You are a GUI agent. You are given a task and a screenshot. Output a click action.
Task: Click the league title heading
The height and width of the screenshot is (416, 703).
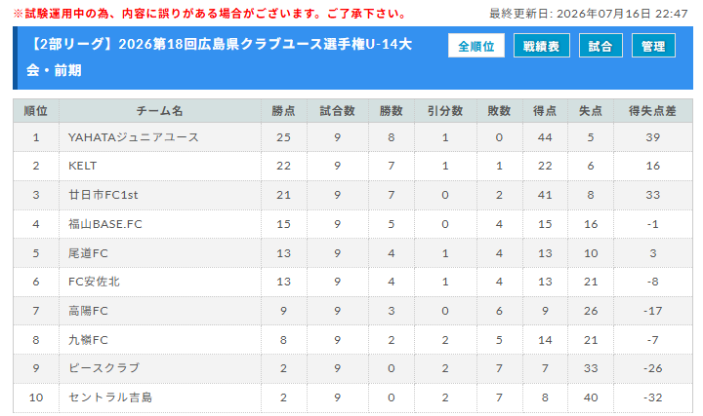[x=219, y=57]
